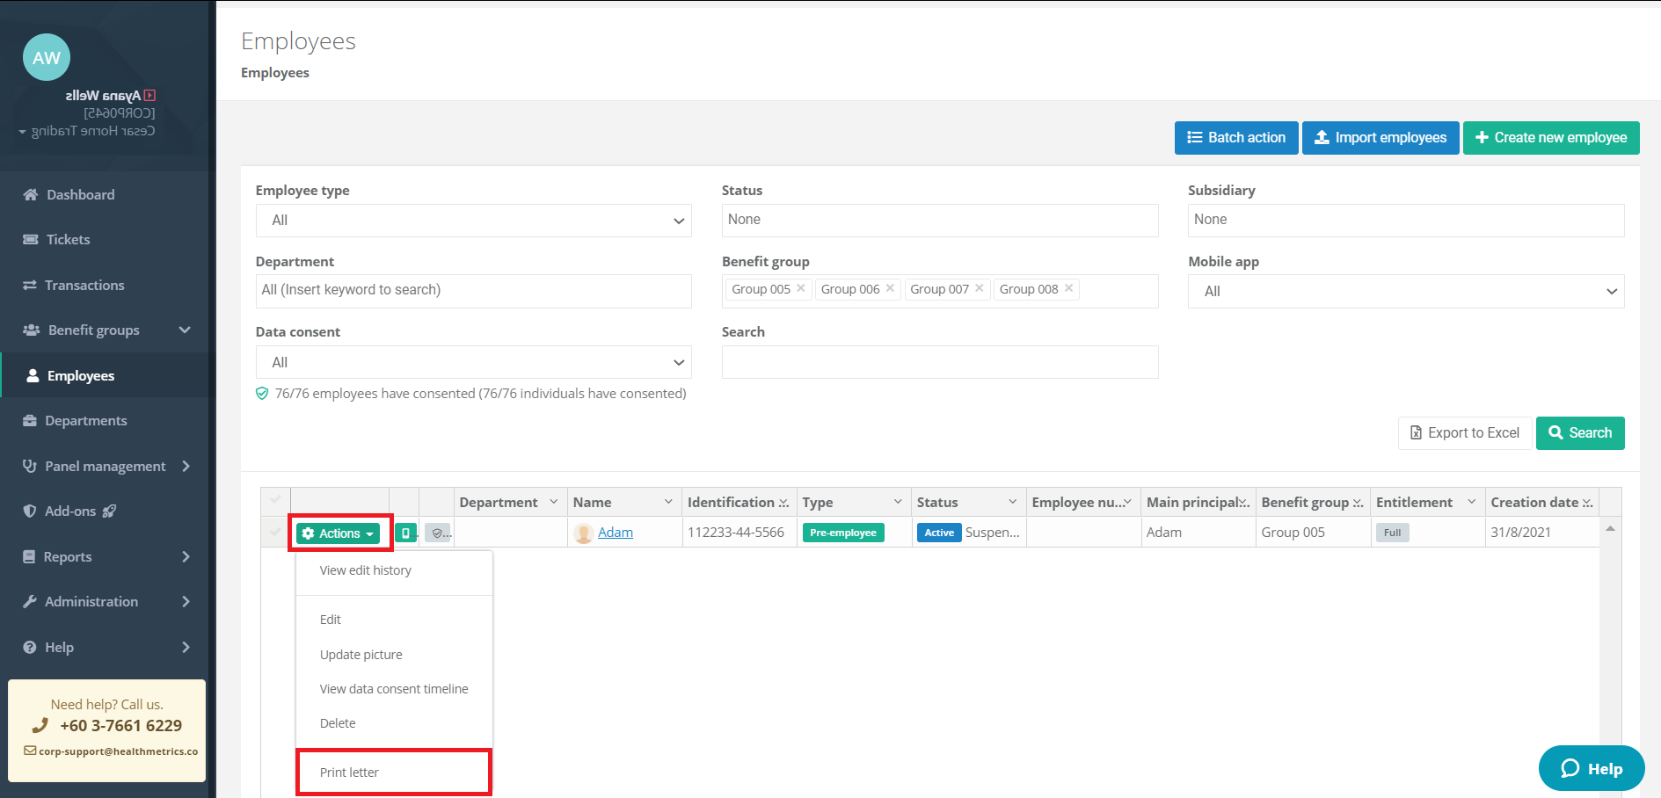Open the Employee type dropdown
This screenshot has height=798, width=1661.
473,221
